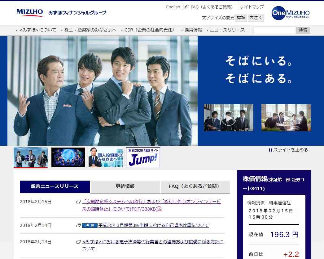
Task: Click the 現在値 label in stock panel
Action: 256,235
